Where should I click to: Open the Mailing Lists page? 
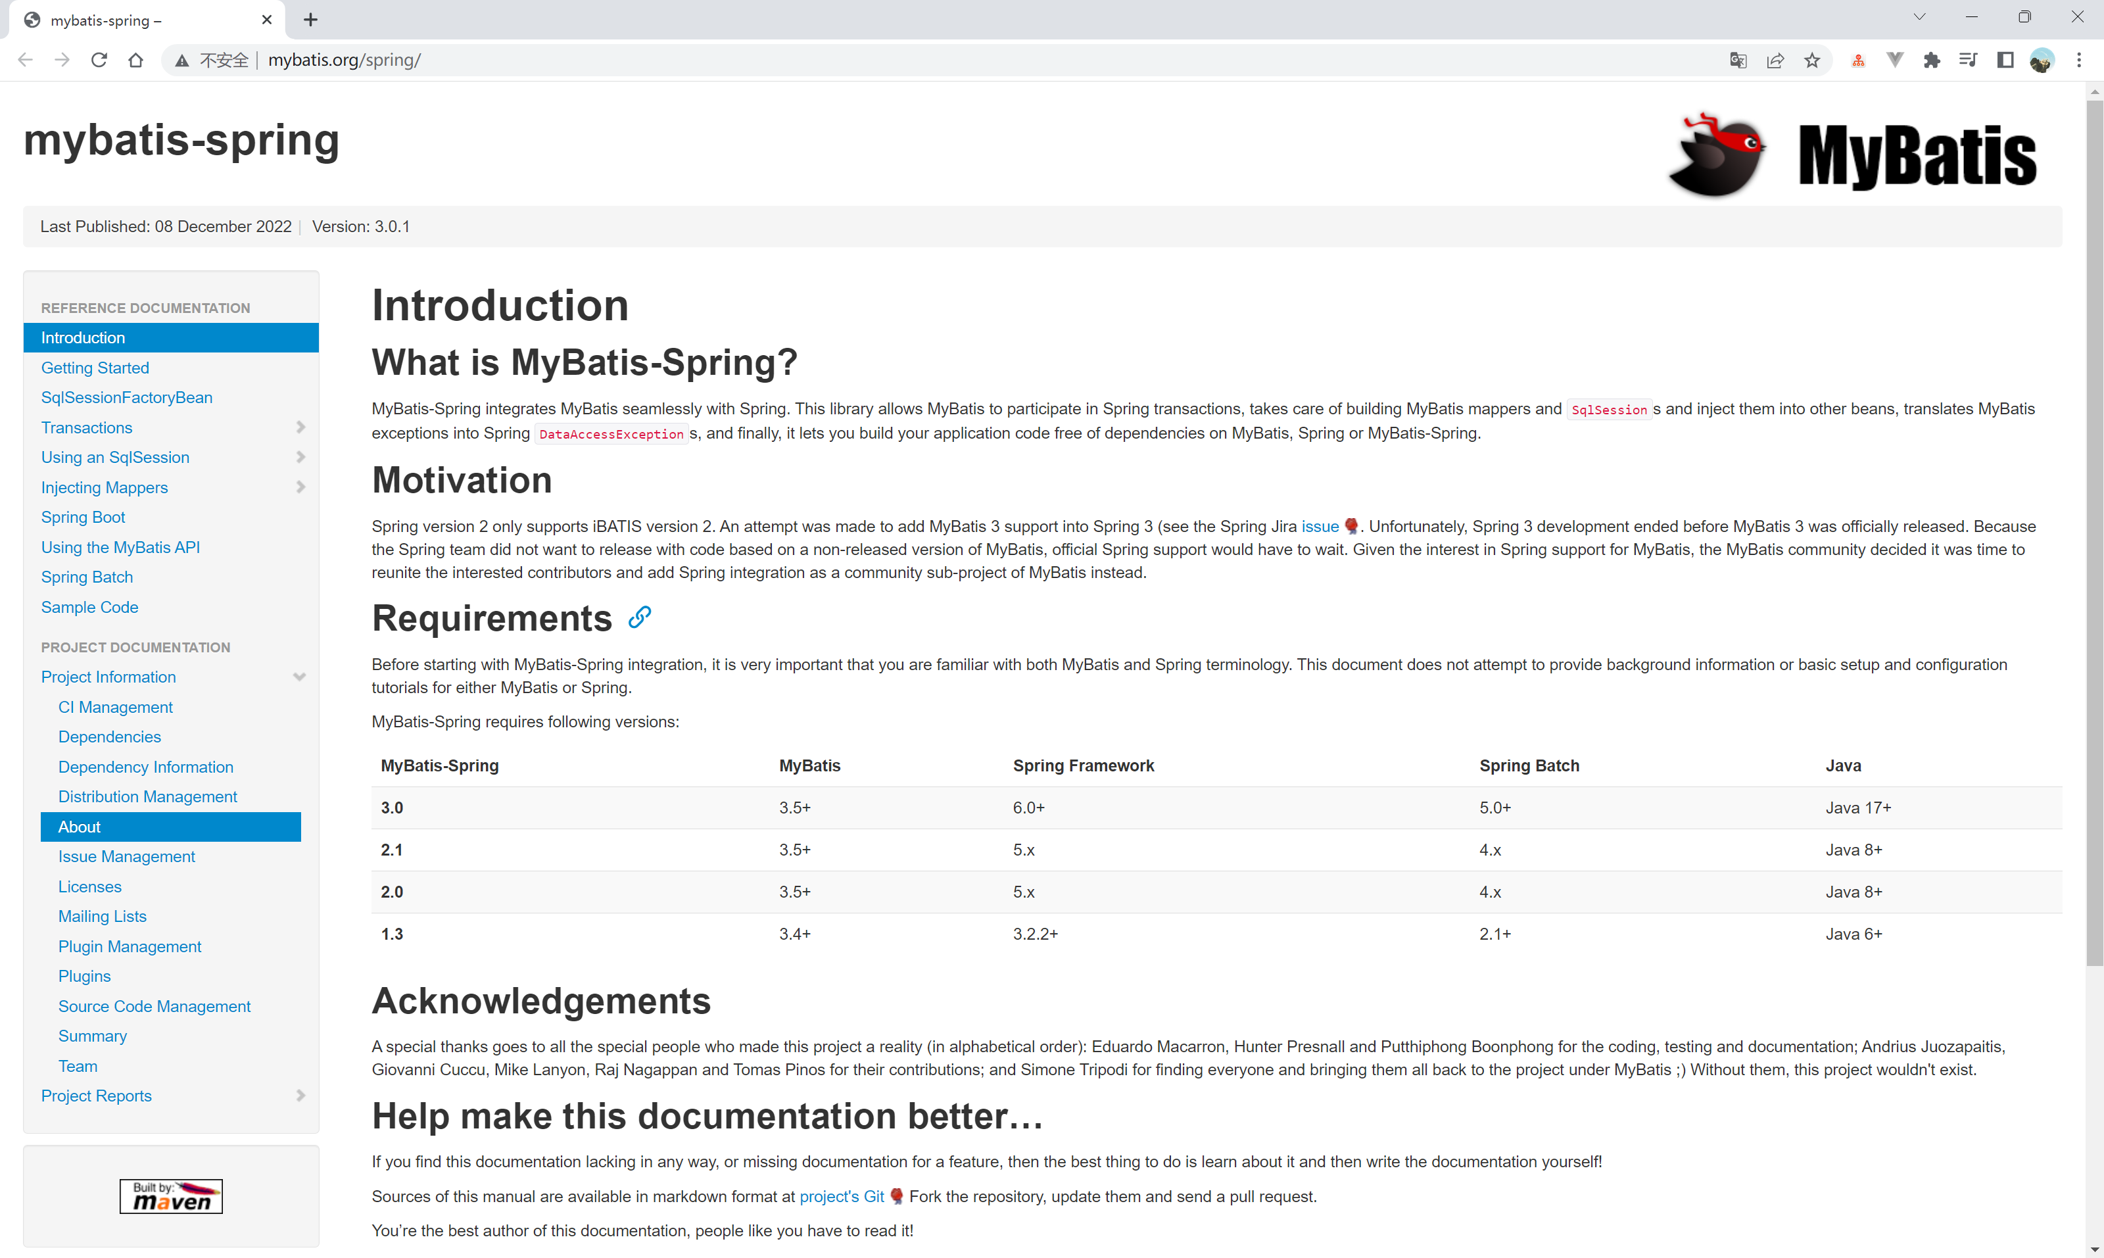tap(102, 916)
